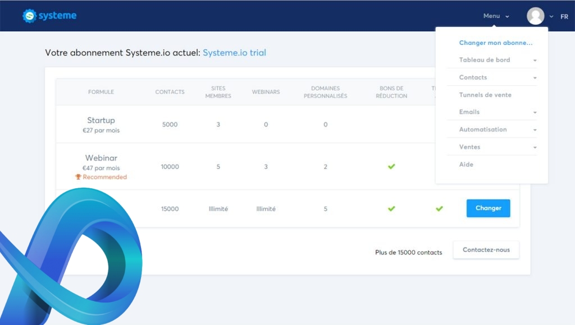Open the user avatar profile icon

(x=535, y=16)
